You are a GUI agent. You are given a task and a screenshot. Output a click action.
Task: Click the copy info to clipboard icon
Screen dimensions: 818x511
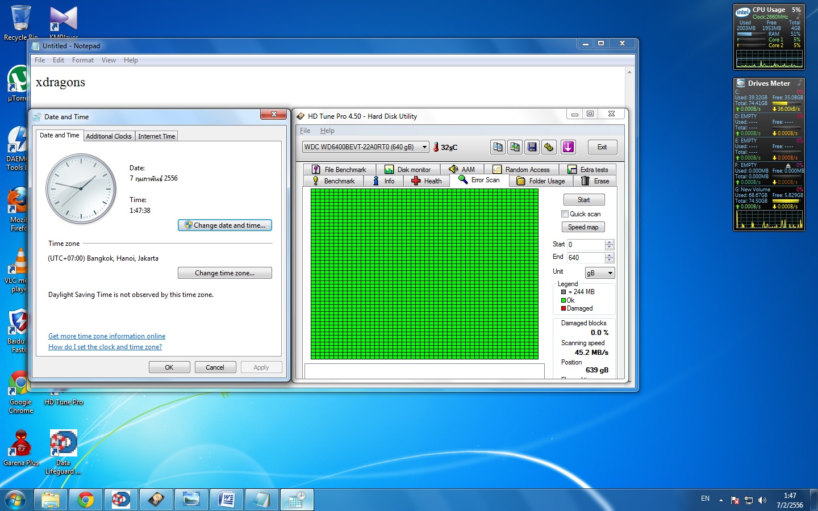(498, 147)
